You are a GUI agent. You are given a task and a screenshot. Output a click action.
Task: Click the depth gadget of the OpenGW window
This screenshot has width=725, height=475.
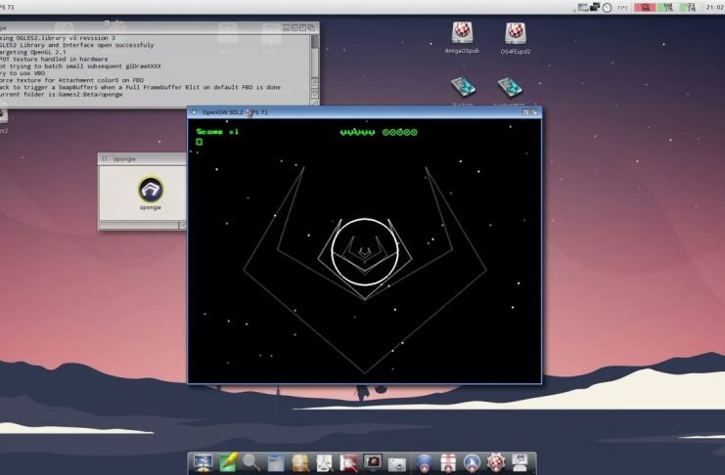point(534,112)
